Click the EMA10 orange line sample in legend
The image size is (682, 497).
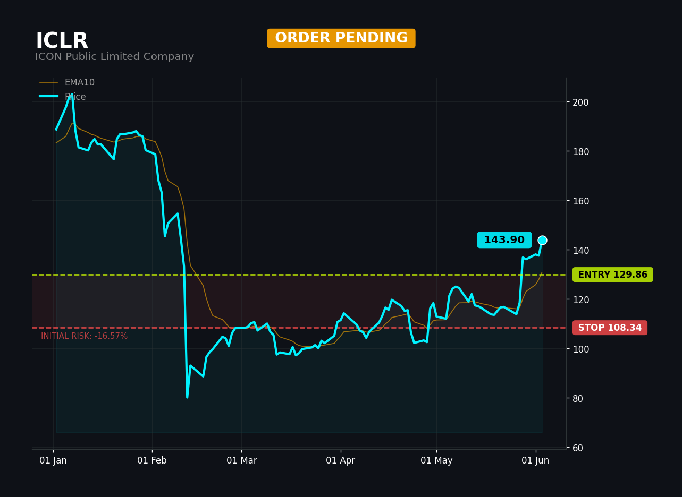tap(49, 83)
